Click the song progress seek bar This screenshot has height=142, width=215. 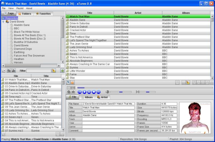tap(145, 88)
